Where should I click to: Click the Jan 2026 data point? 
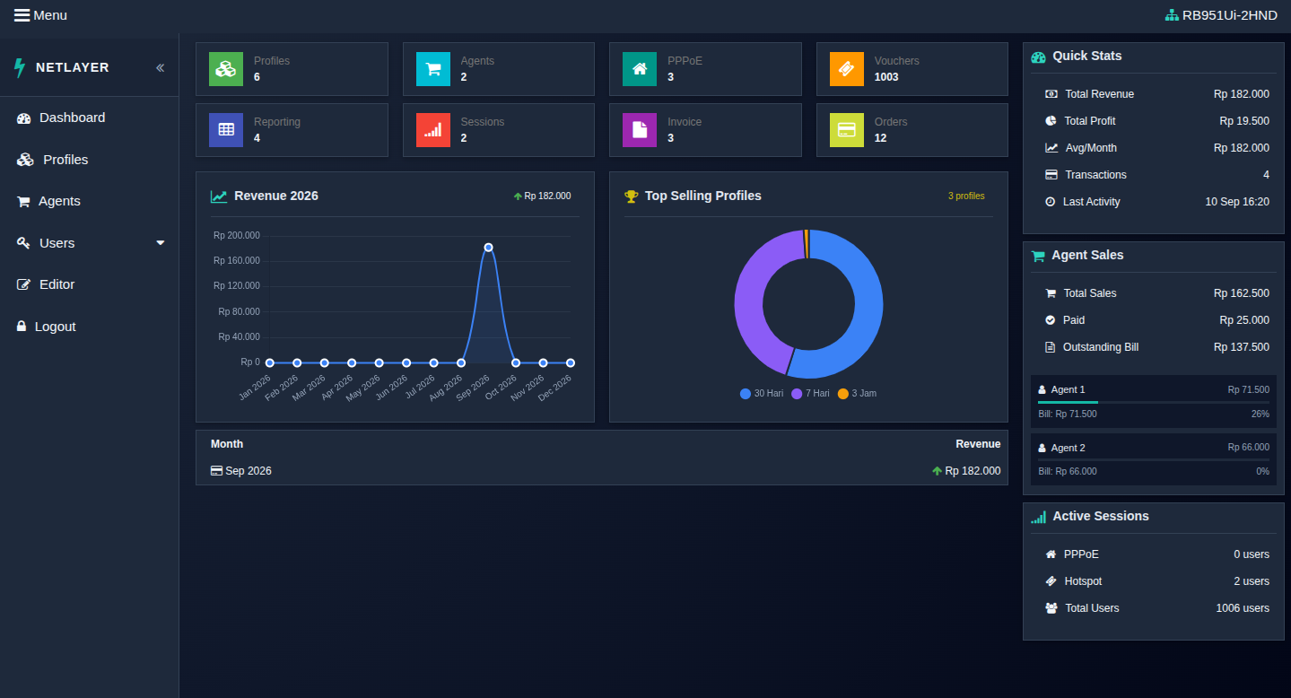point(269,362)
